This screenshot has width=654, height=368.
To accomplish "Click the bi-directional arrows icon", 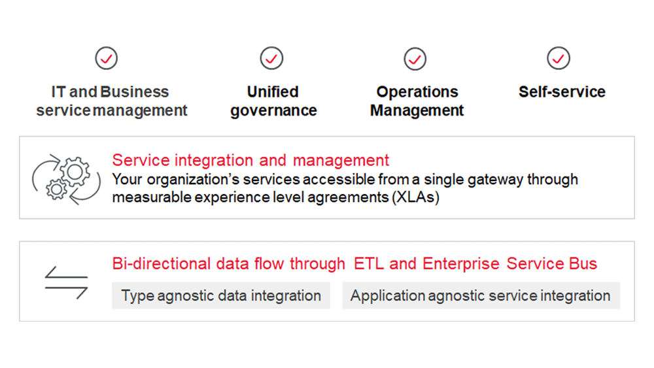I will pos(66,282).
